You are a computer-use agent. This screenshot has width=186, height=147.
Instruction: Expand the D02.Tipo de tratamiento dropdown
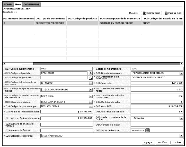(x=181, y=73)
